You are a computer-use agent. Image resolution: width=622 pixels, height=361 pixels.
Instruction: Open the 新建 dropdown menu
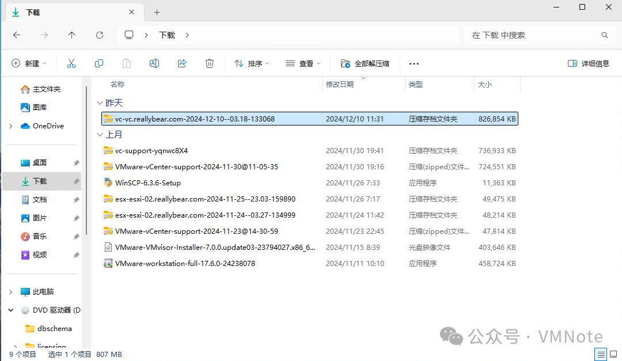[x=29, y=63]
